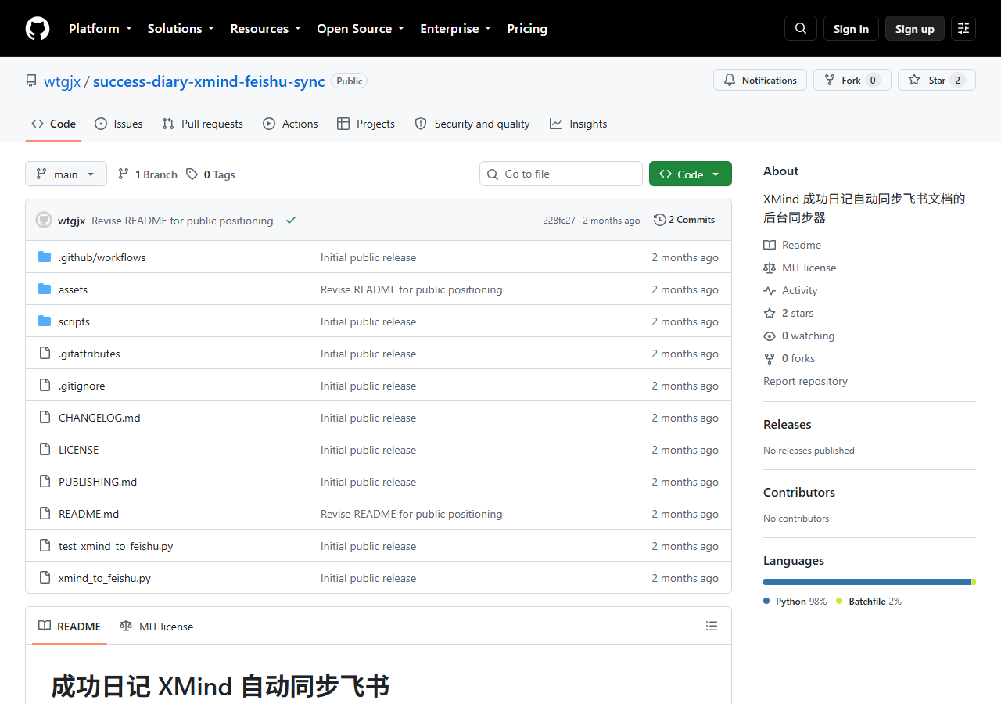Open commit hash 228fc27
Viewport: 1001px width, 704px height.
click(559, 221)
